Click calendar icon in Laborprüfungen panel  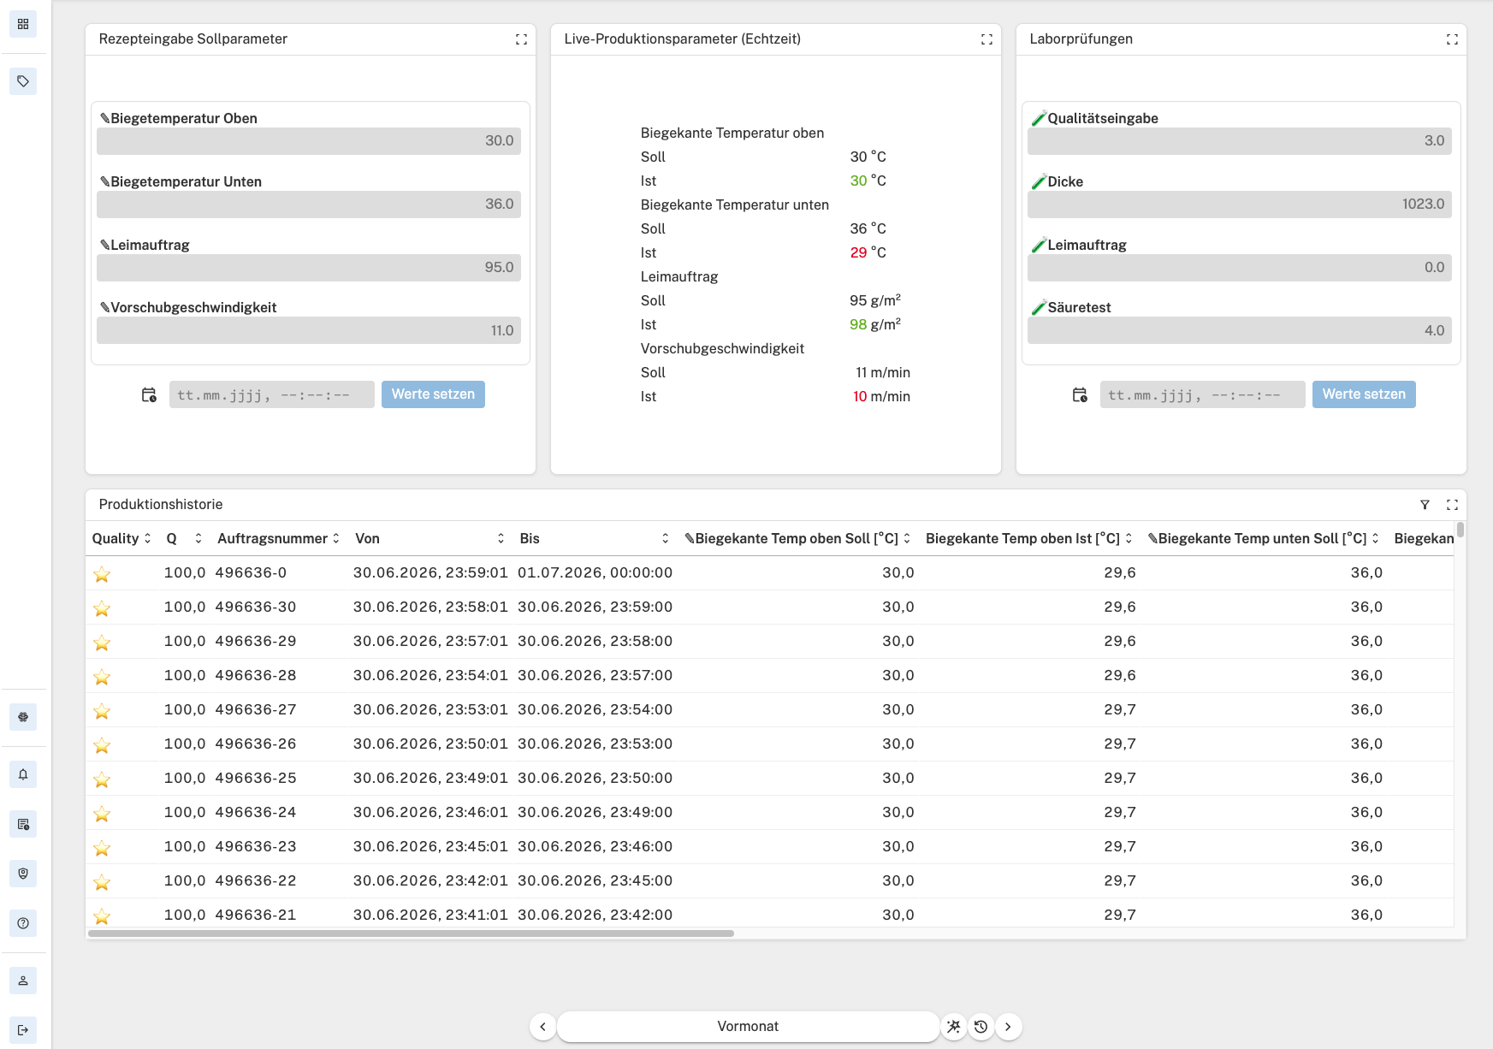[x=1080, y=394]
